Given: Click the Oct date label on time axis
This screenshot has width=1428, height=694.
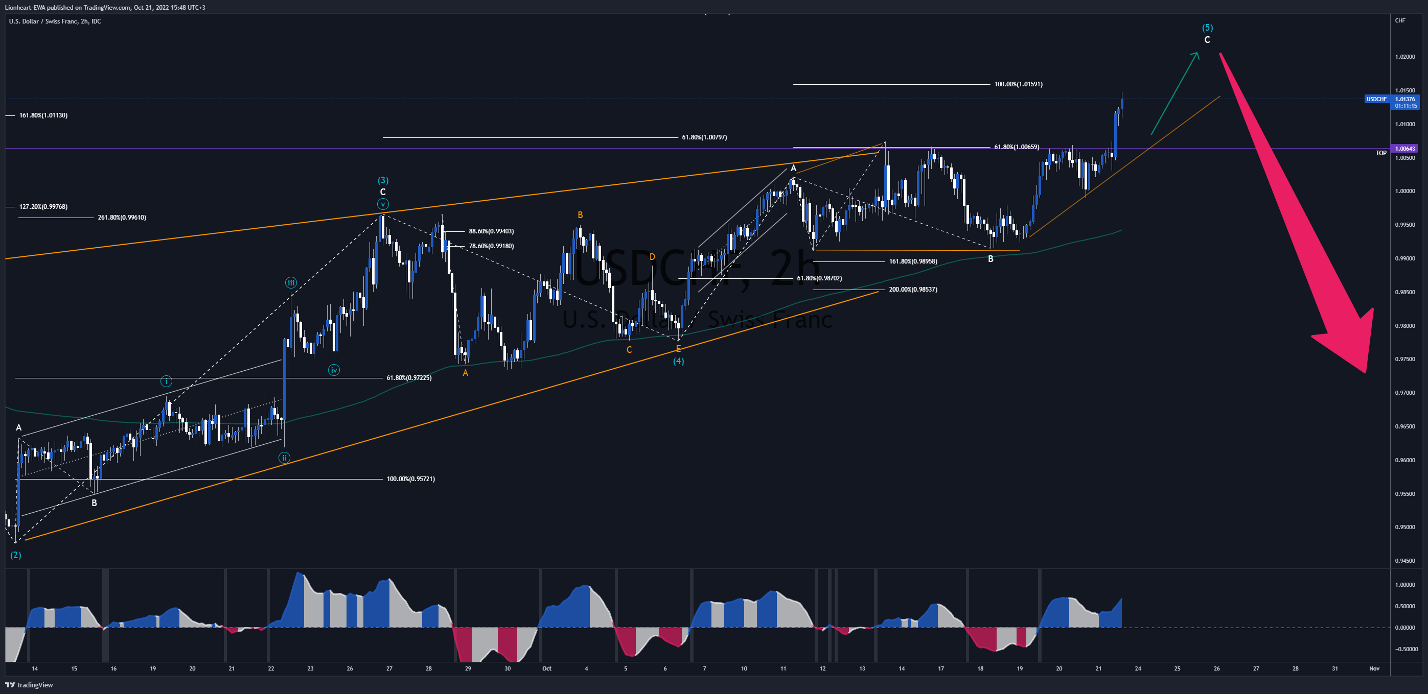Looking at the screenshot, I should coord(546,669).
